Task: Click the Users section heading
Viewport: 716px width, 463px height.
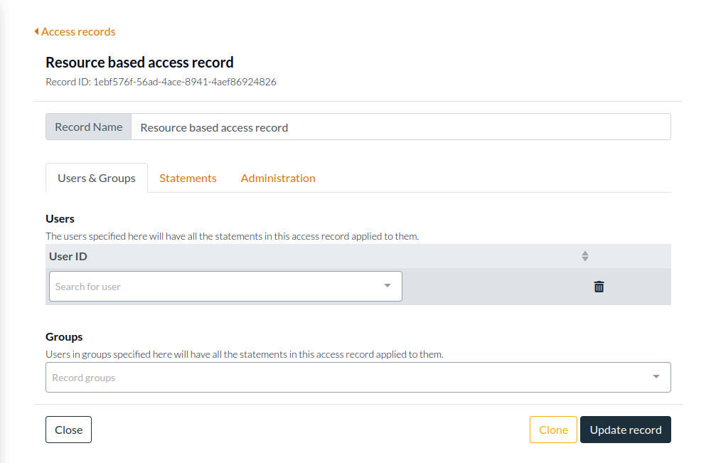Action: [x=59, y=218]
